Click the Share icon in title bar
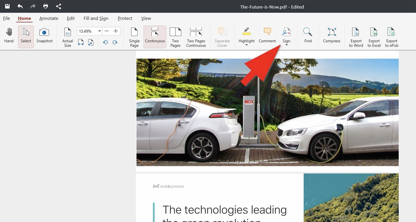416x222 pixels. tap(59, 6)
